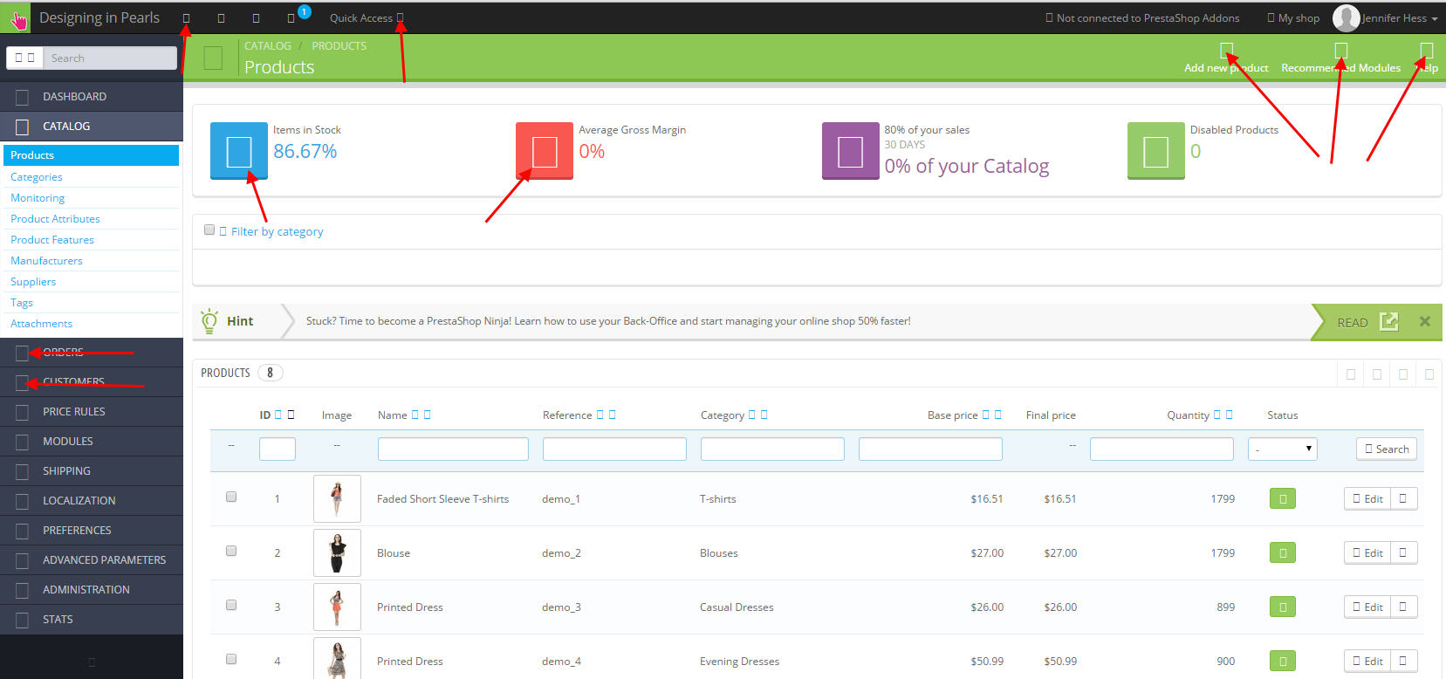Open Edit dropdown arrow for demo_4 row
Image resolution: width=1446 pixels, height=679 pixels.
tap(1403, 662)
